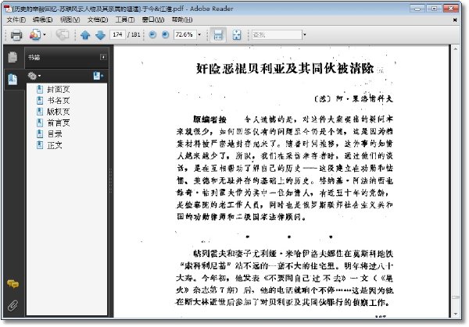Show the Pages thumbnails panel icon

click(x=13, y=57)
